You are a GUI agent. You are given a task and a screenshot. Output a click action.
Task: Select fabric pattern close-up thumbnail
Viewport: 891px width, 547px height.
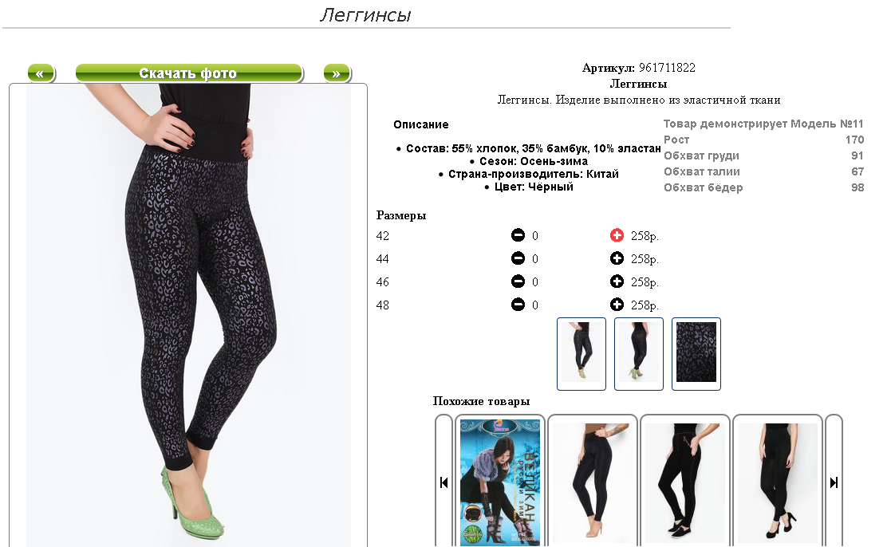coord(696,354)
